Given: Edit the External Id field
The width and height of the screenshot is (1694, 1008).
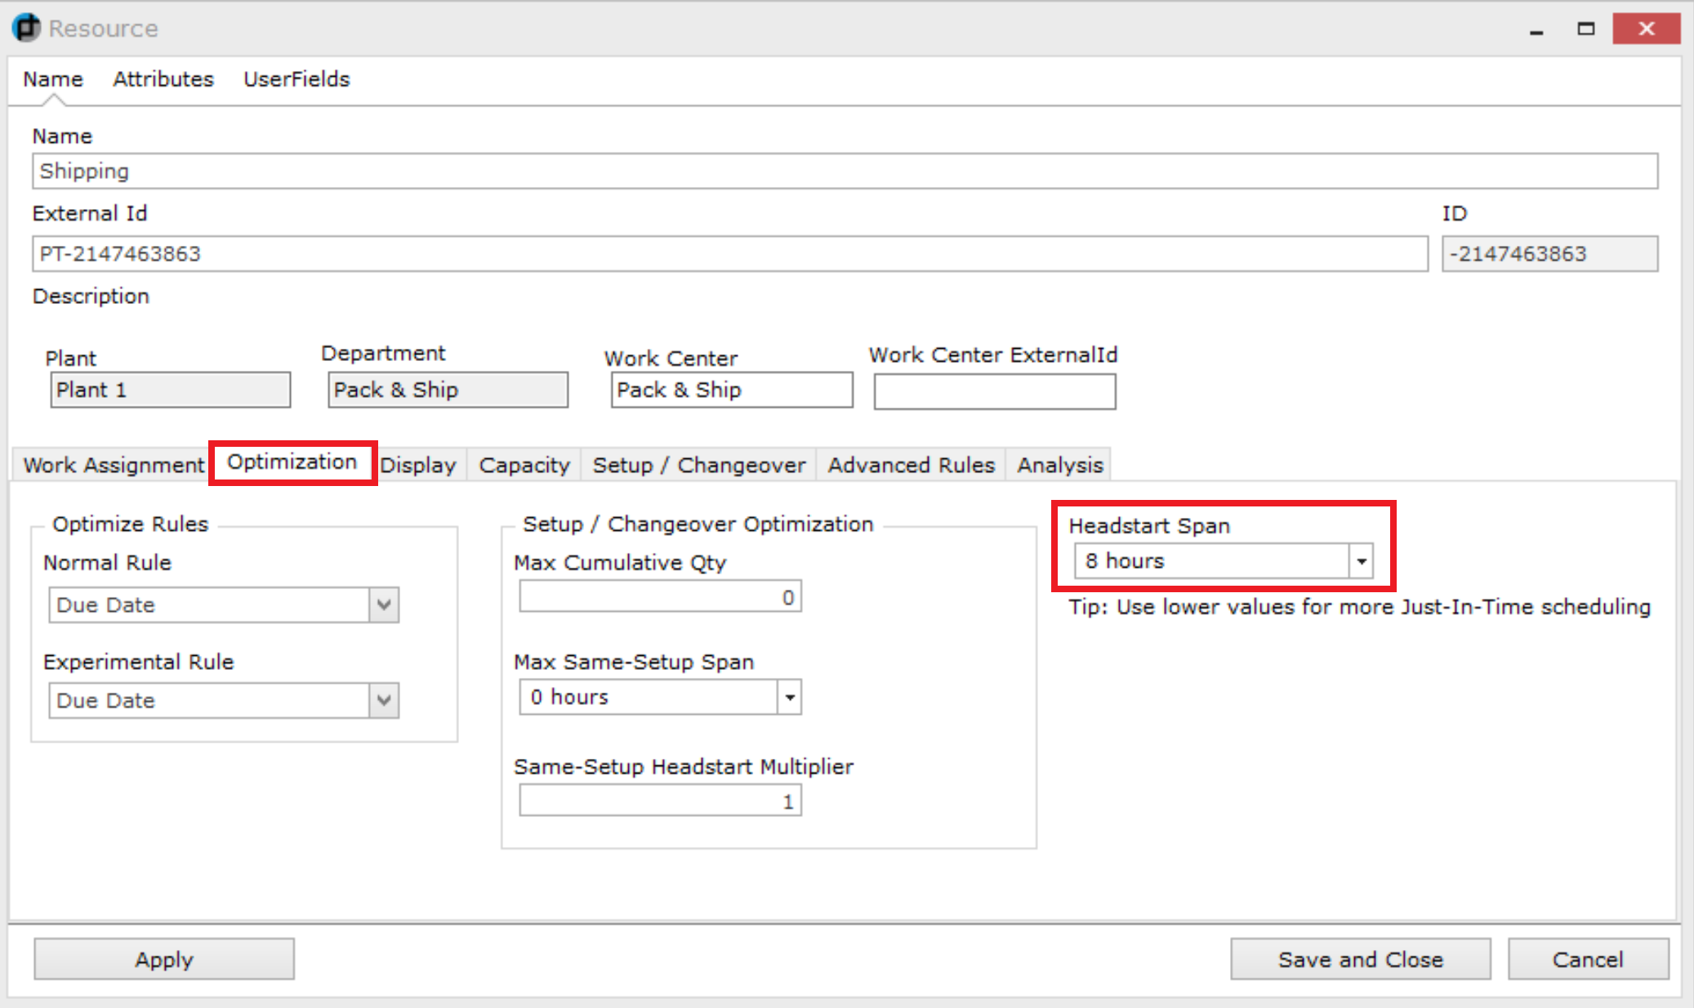Looking at the screenshot, I should 730,254.
